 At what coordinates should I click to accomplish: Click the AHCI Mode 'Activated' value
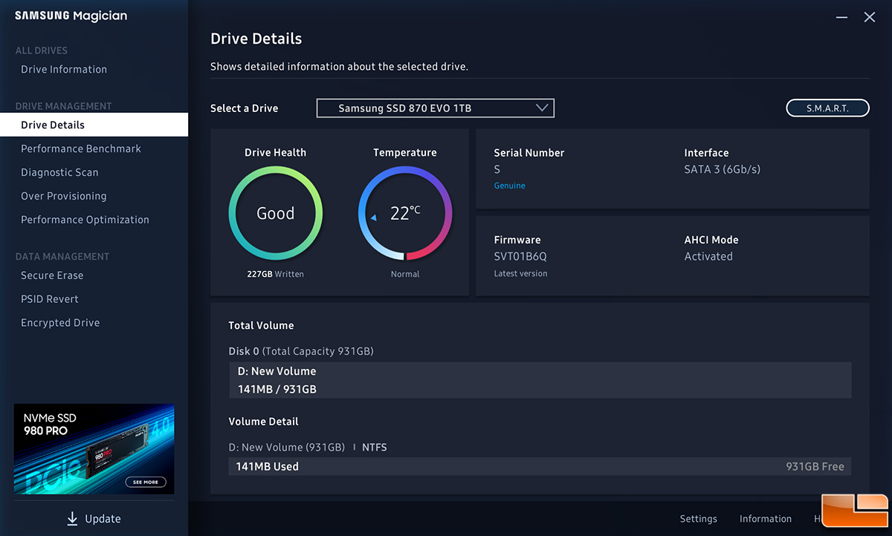click(708, 257)
